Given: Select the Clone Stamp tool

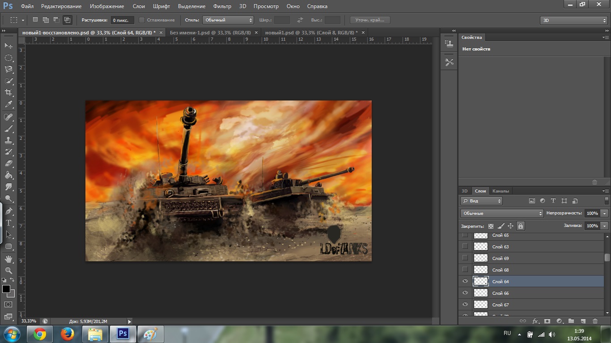Looking at the screenshot, I should pos(8,140).
